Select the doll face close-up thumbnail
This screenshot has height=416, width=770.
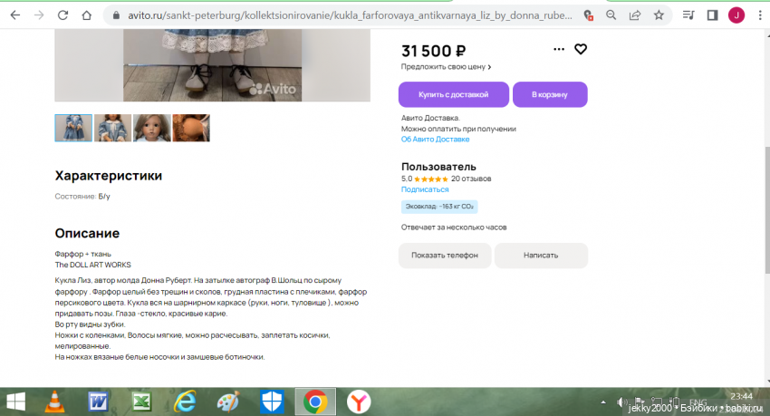[x=152, y=128]
